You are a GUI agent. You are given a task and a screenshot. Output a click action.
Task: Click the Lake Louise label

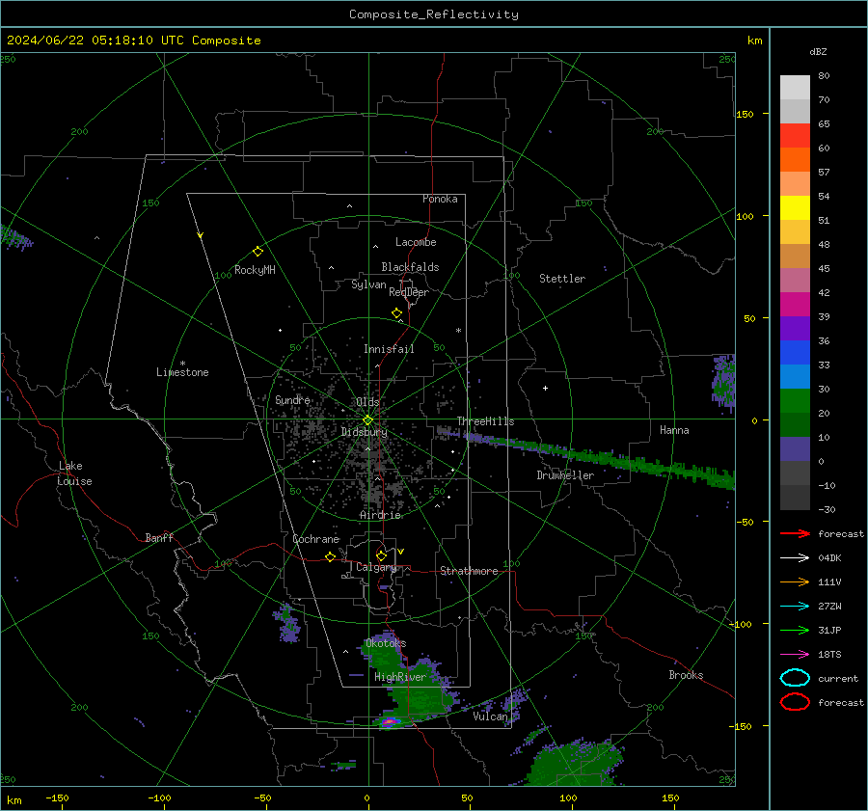coord(74,473)
